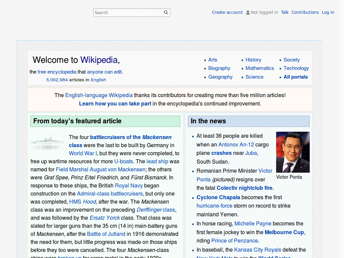Click the Log in link
The image size is (344, 258).
point(328,12)
